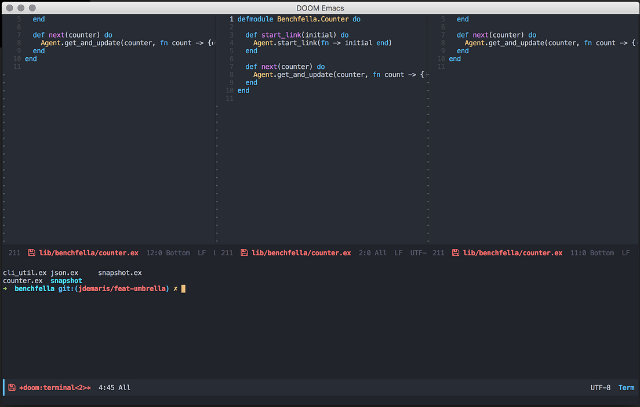
Task: Click the UTF-8 encoding indicator in the bottom modeline
Action: (x=601, y=387)
